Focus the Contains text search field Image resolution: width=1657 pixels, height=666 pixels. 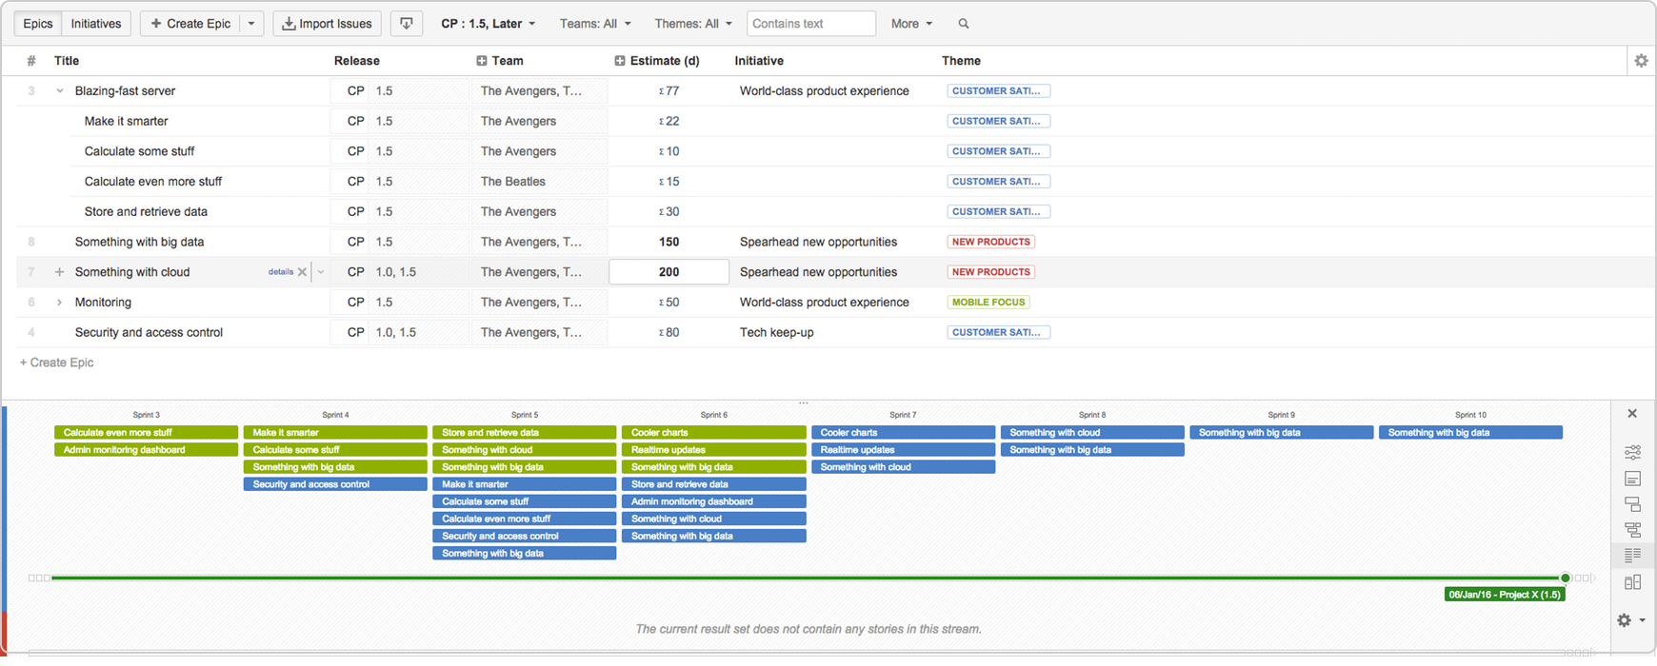tap(811, 24)
